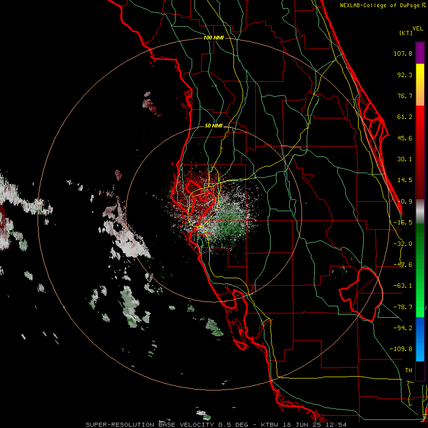
Task: Click the TH threshold label in legend
Action: (x=409, y=370)
